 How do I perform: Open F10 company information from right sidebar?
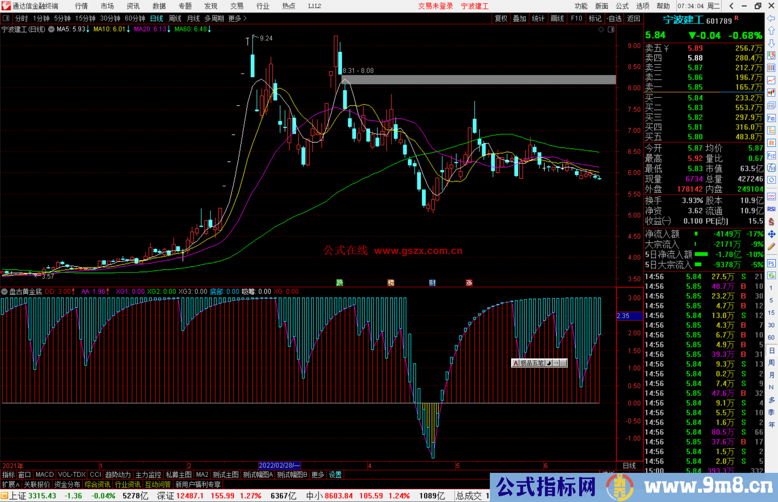pos(772,118)
